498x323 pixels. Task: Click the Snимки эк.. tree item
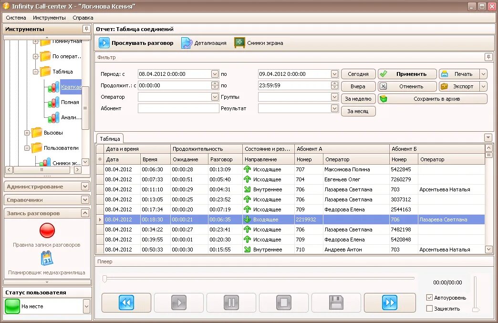pyautogui.click(x=67, y=163)
